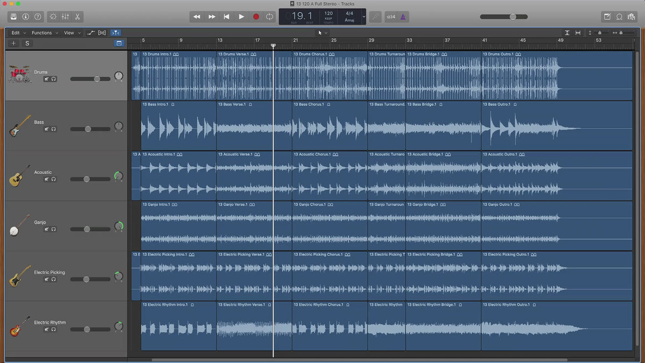645x363 pixels.
Task: Toggle Cycle mode in the transport
Action: pyautogui.click(x=270, y=17)
